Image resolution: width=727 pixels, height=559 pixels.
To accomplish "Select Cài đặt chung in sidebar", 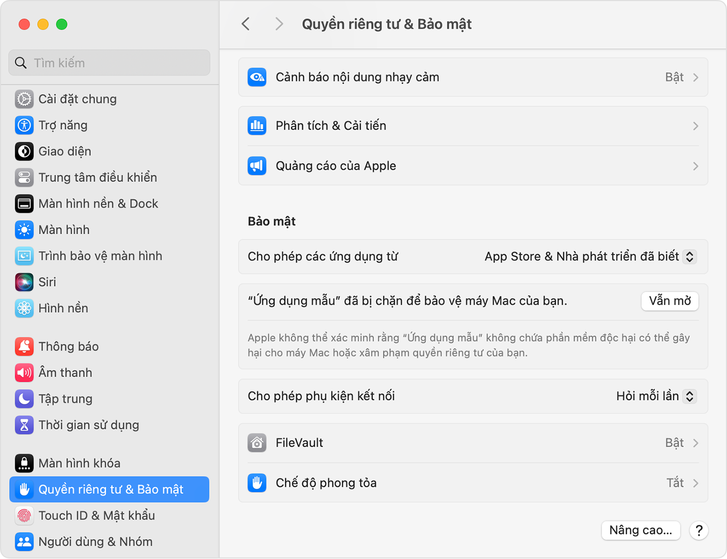I will point(77,99).
